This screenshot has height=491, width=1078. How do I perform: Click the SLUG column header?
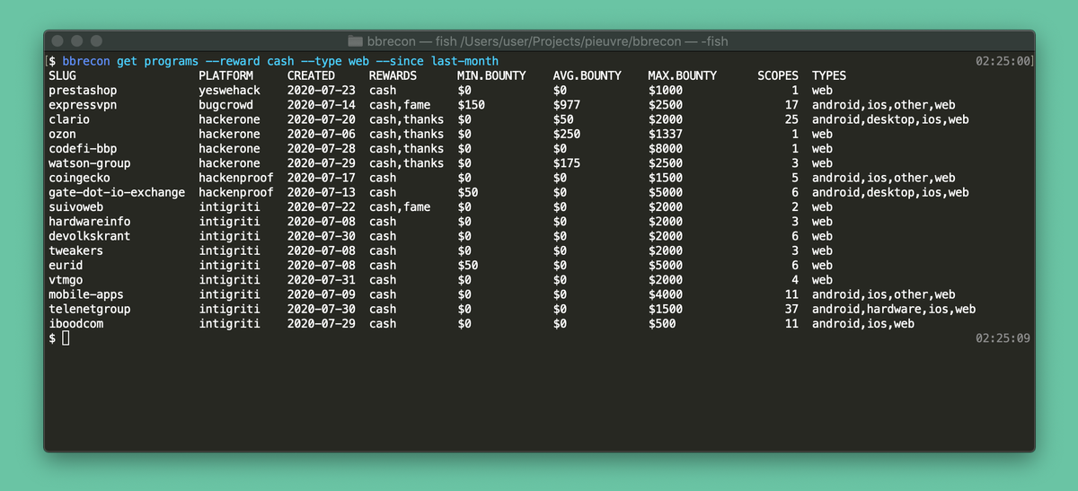pos(63,75)
